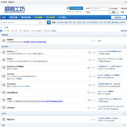
Task: Collapse the MCU category section
Action: 125,47
